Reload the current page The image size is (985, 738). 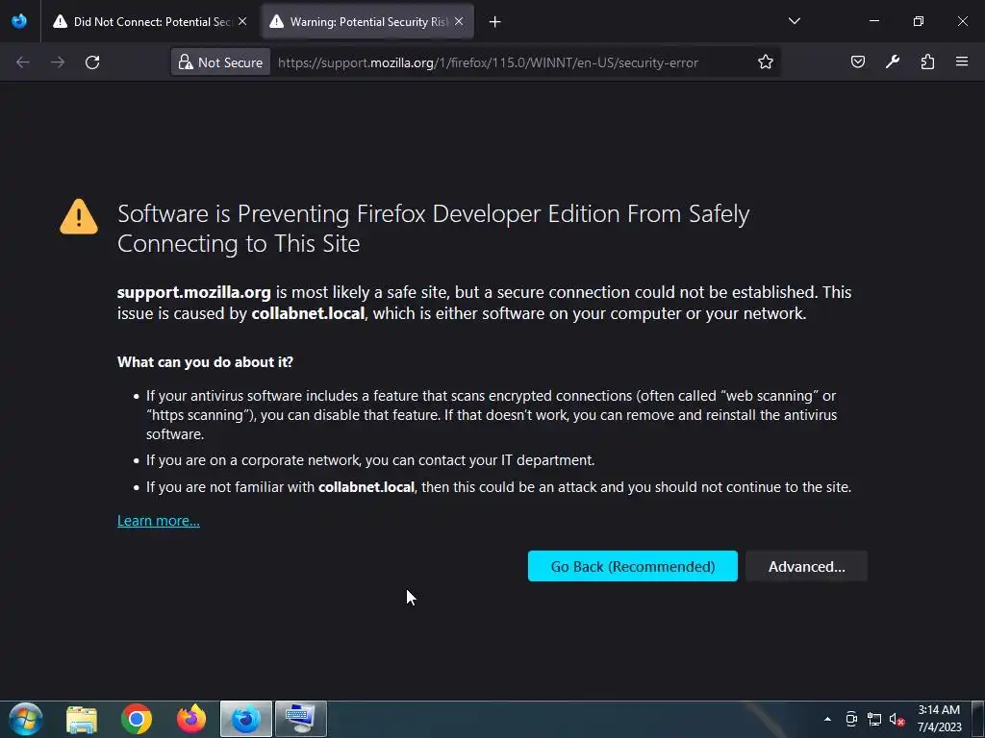click(92, 62)
